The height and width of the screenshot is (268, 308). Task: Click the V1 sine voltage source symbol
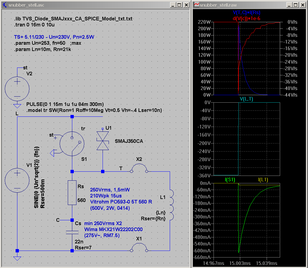coord(17,180)
